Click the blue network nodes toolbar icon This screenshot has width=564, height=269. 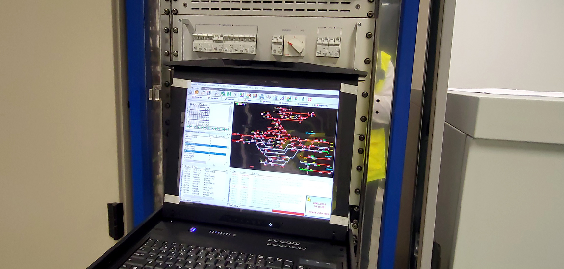click(262, 96)
